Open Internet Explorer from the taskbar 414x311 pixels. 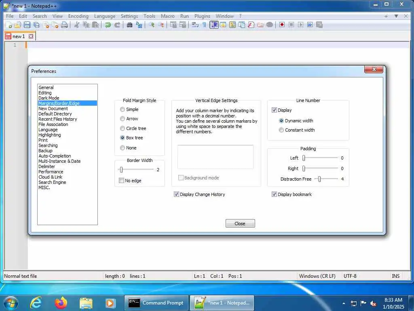pos(36,303)
